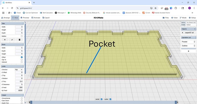Open the View menu
Screen dimensions: 197x104
point(174,18)
